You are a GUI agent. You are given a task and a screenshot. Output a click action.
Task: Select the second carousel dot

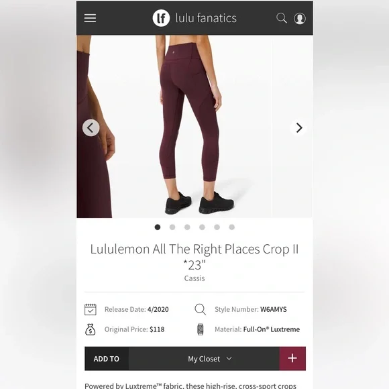coord(172,227)
